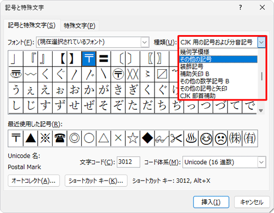
Task: Switch to the 特殊文字(P) tab
Action: (x=79, y=26)
